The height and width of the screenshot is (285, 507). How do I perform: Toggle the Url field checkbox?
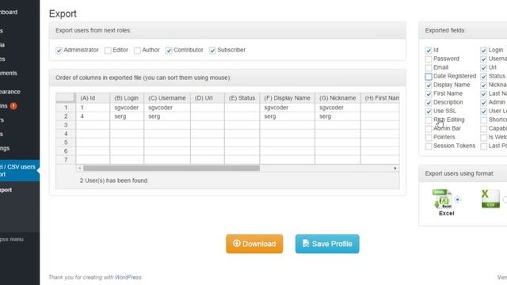coord(484,68)
